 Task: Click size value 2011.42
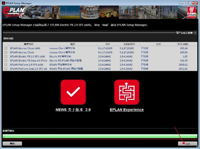click(183, 69)
